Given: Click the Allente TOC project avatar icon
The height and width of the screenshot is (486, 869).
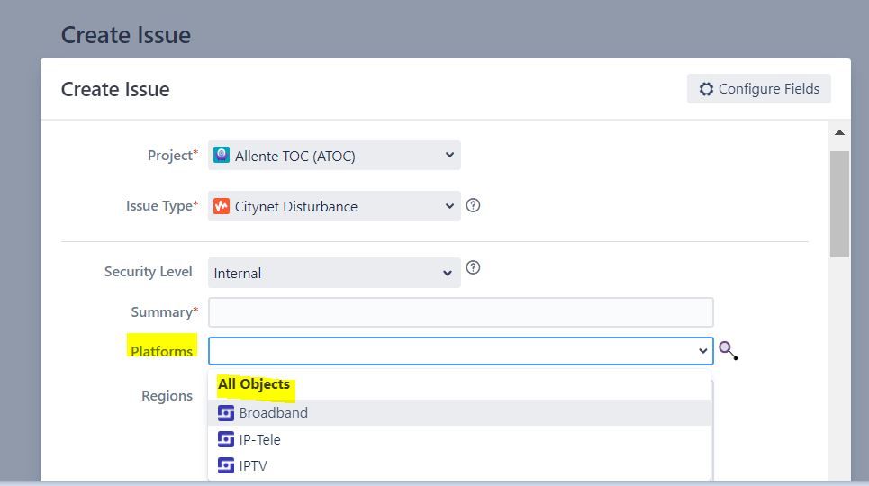Looking at the screenshot, I should pyautogui.click(x=222, y=155).
